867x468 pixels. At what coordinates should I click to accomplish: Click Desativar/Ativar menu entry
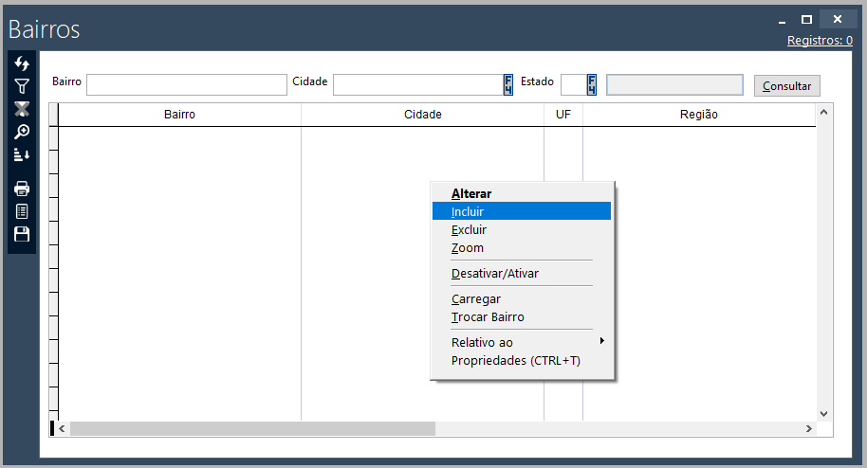point(494,274)
